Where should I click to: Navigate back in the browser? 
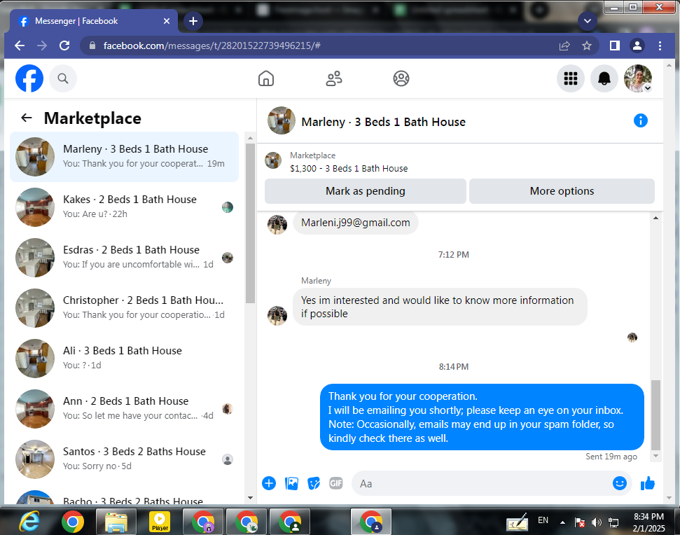pos(20,46)
